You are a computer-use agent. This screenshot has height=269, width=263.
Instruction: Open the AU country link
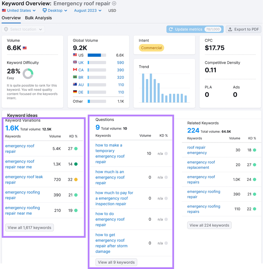[81, 85]
